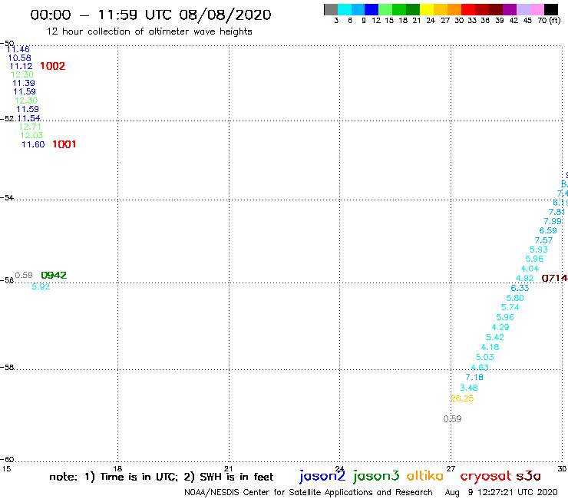Select the s3a satellite label
Viewport: 568px width, 499px height.
coord(528,476)
